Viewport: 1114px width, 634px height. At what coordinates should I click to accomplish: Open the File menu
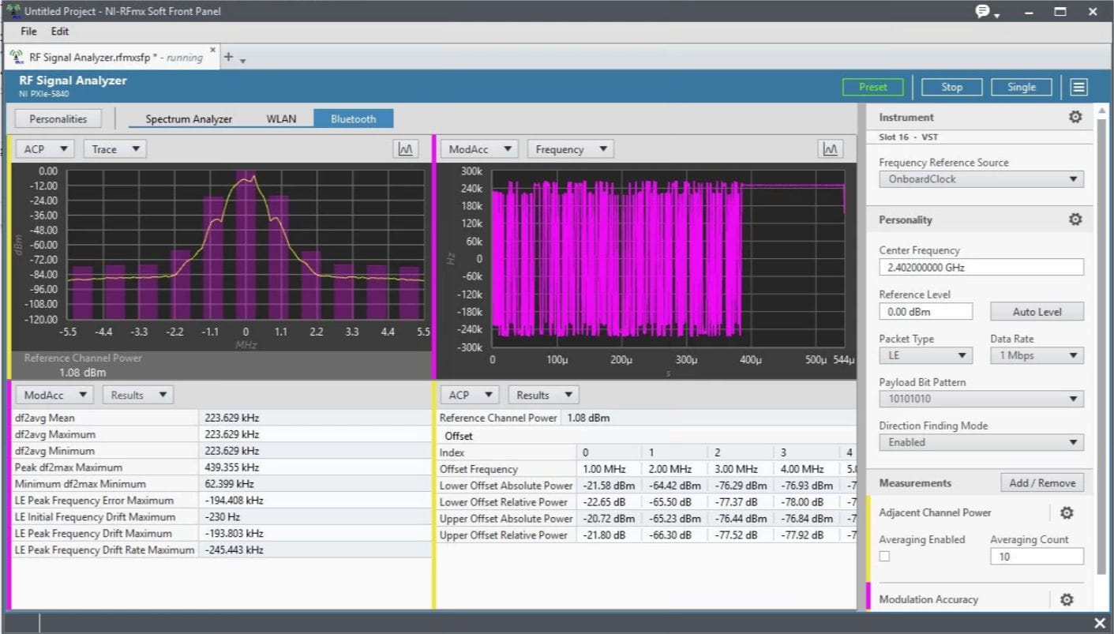coord(28,31)
